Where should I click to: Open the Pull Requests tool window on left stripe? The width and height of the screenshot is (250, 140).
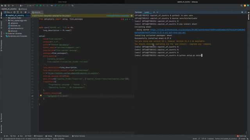coord(1,45)
